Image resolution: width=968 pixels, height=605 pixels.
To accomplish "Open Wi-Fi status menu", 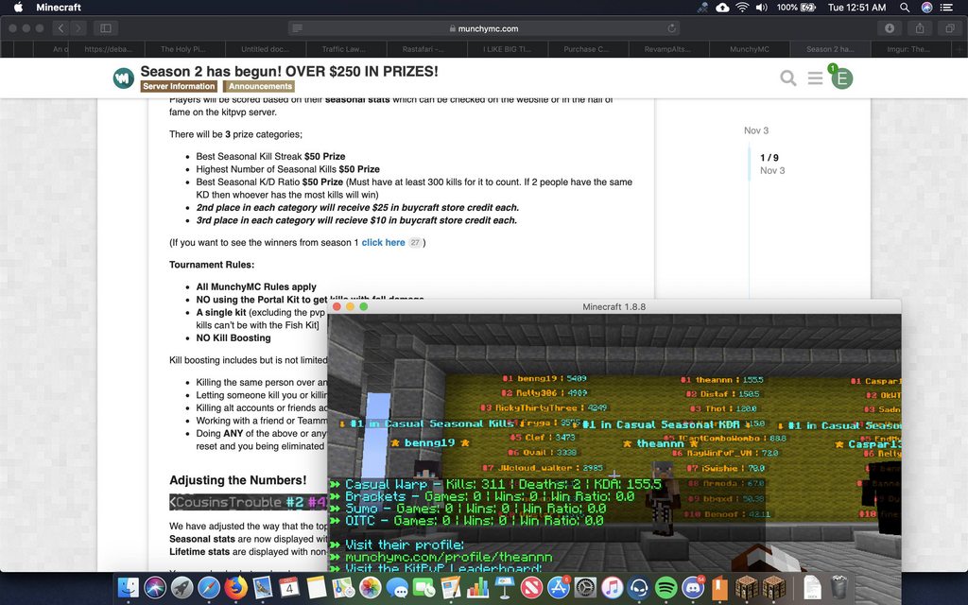I will (742, 8).
